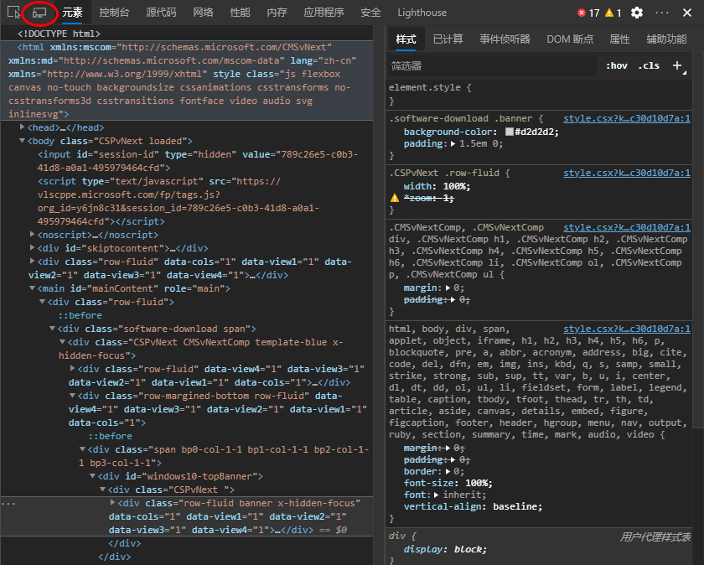
Task: Expand the border: 0 shorthand triangle
Action: coord(448,472)
